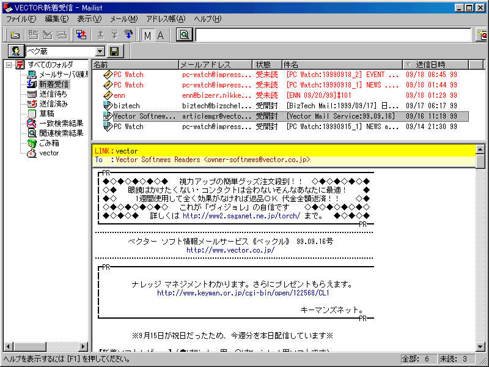
Task: Select PC Watch mail dated 09/14 21:30
Action: pyautogui.click(x=280, y=127)
